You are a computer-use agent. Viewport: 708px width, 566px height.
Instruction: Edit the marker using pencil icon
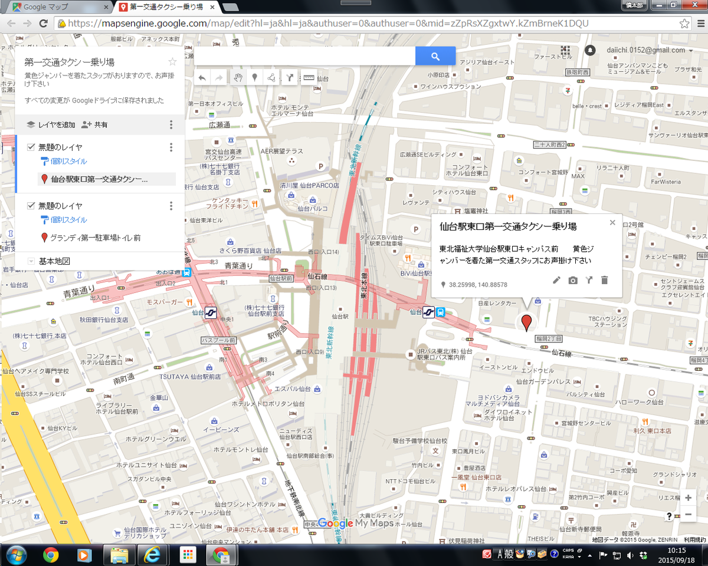tap(556, 280)
